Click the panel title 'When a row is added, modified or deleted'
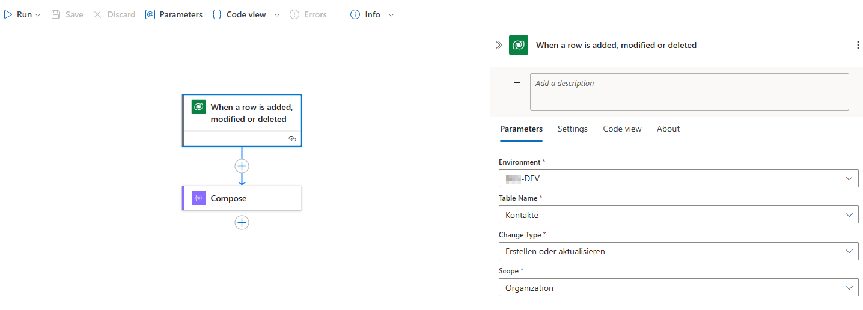 [x=616, y=45]
